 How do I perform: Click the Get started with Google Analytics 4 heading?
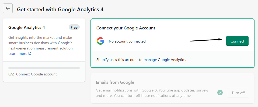(60, 9)
